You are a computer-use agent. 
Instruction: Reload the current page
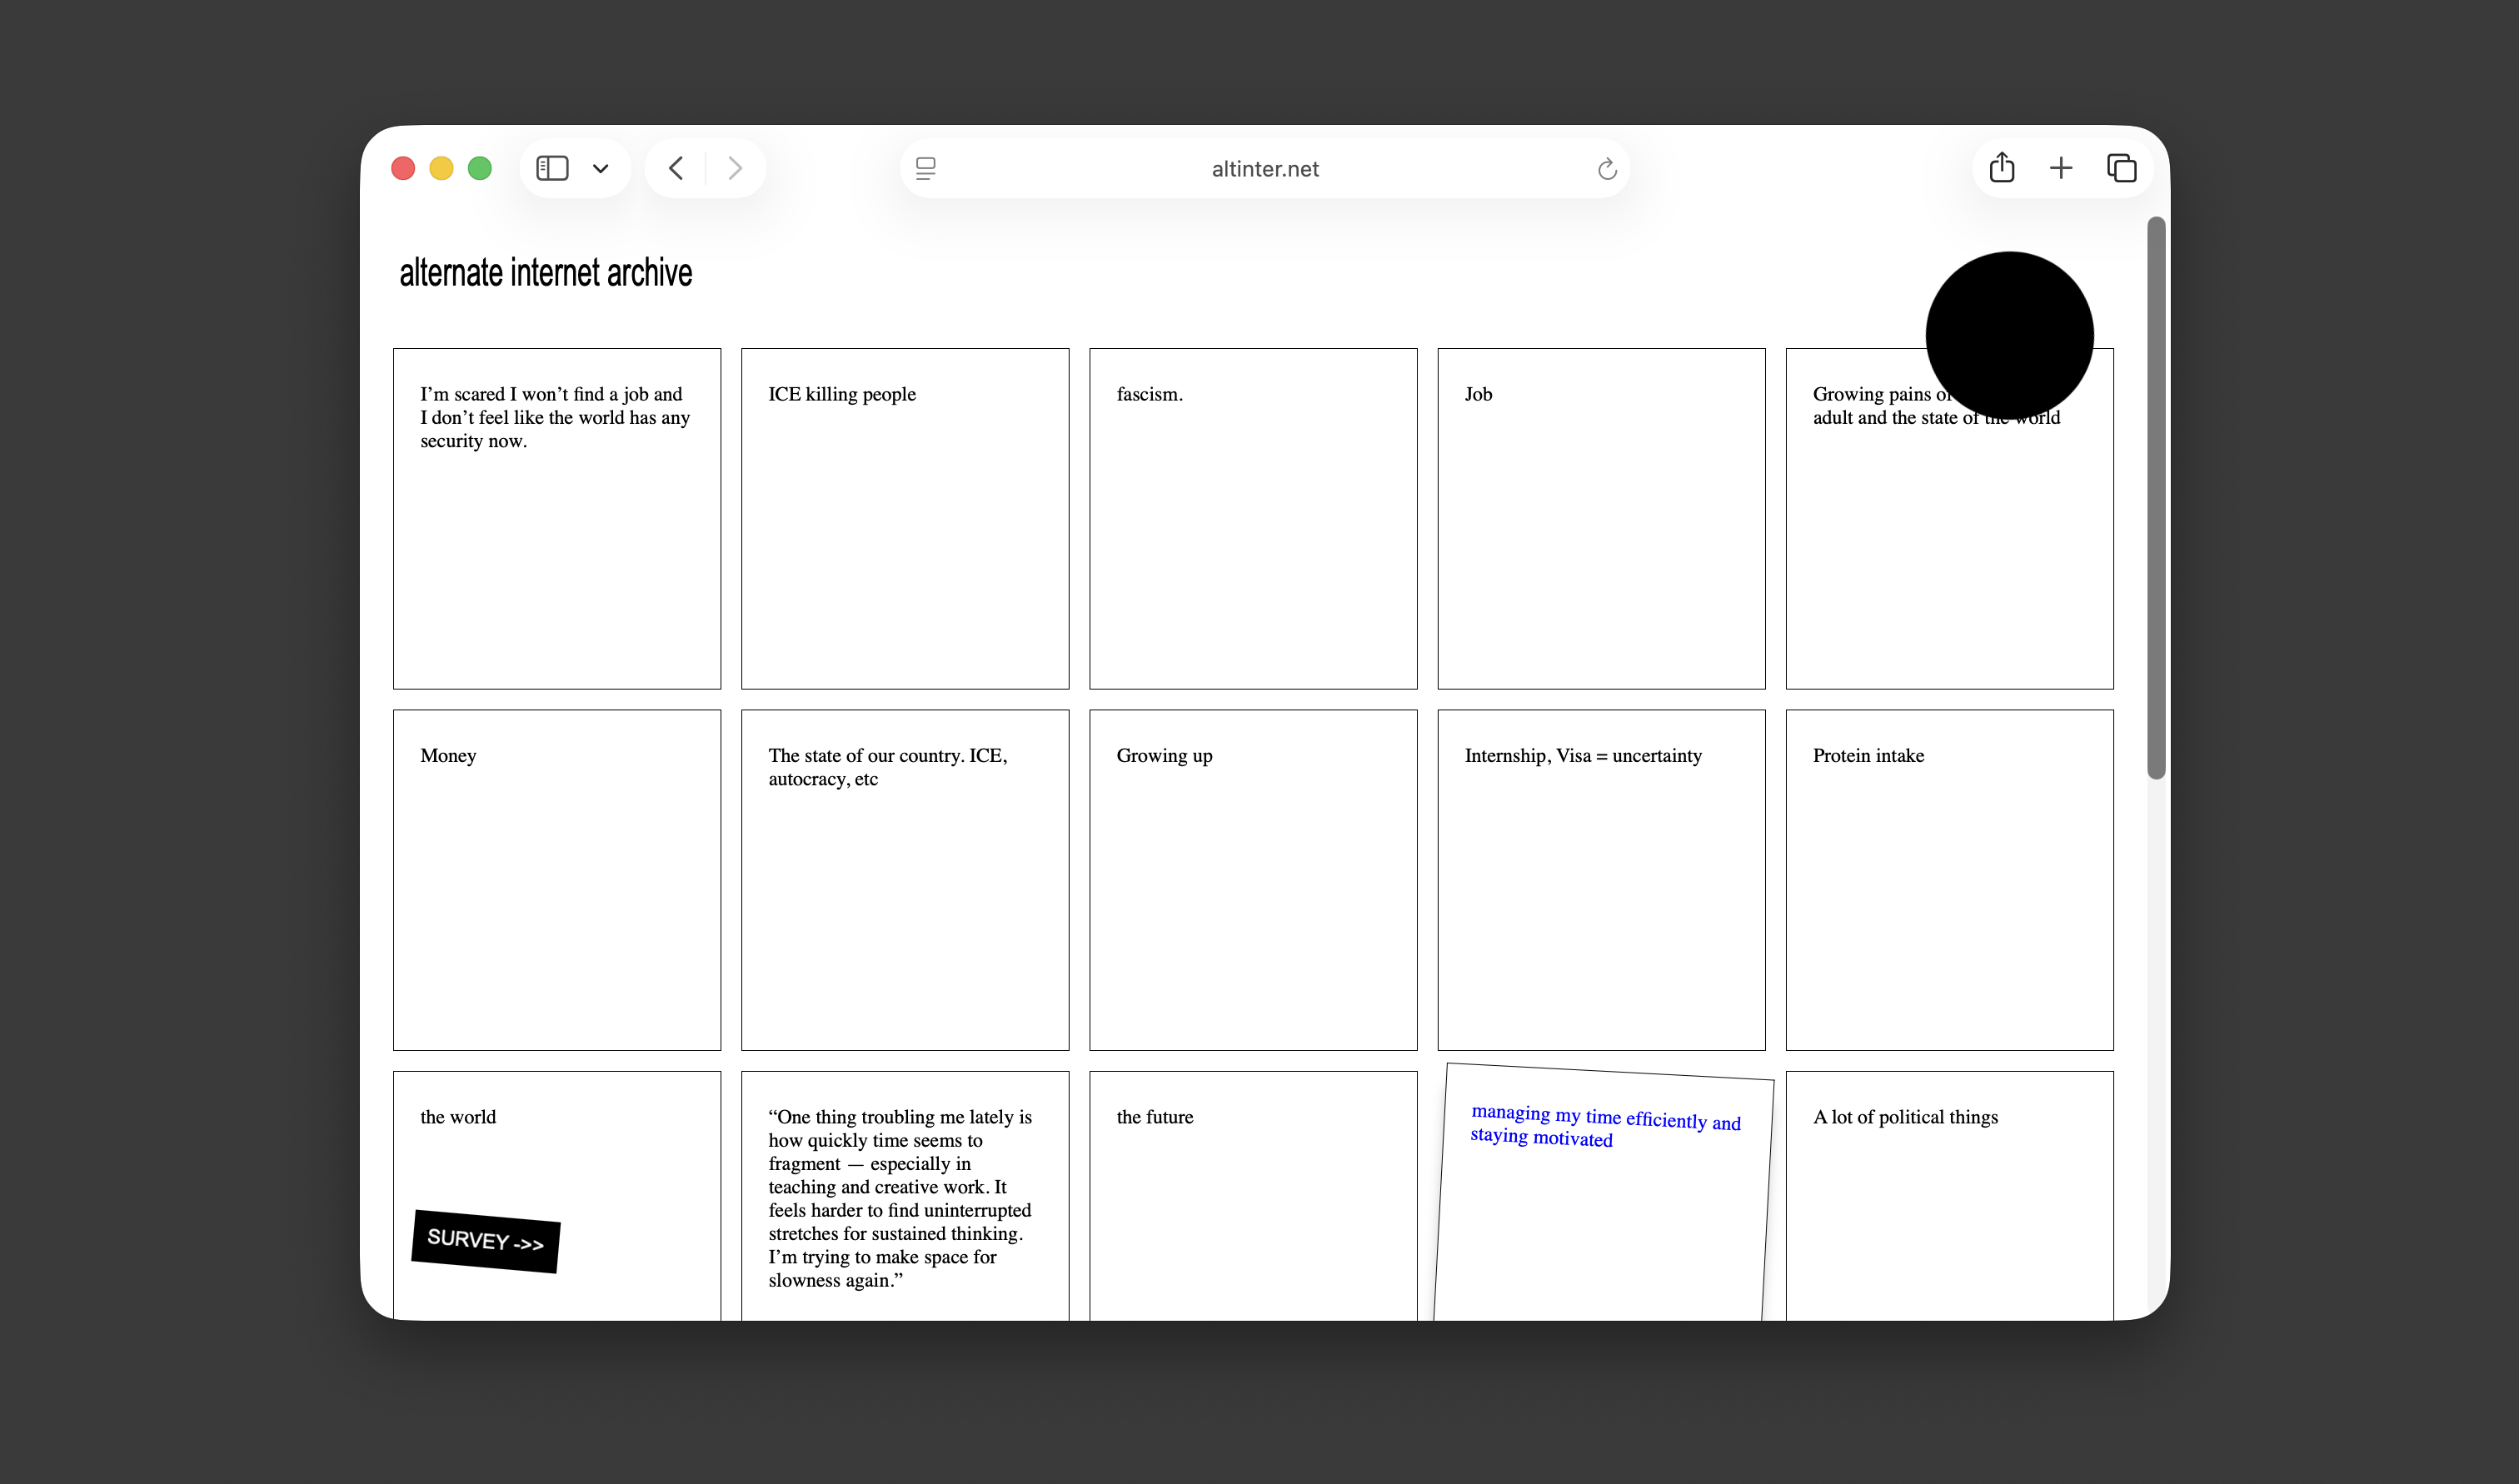[x=1607, y=169]
